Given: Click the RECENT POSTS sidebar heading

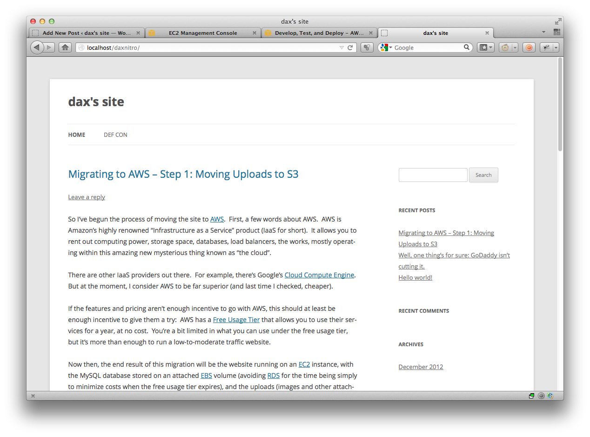Looking at the screenshot, I should 417,210.
